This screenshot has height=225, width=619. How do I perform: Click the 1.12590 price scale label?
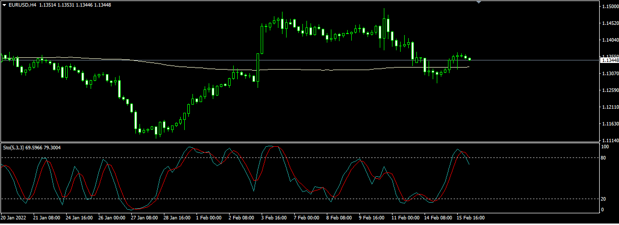coord(609,90)
